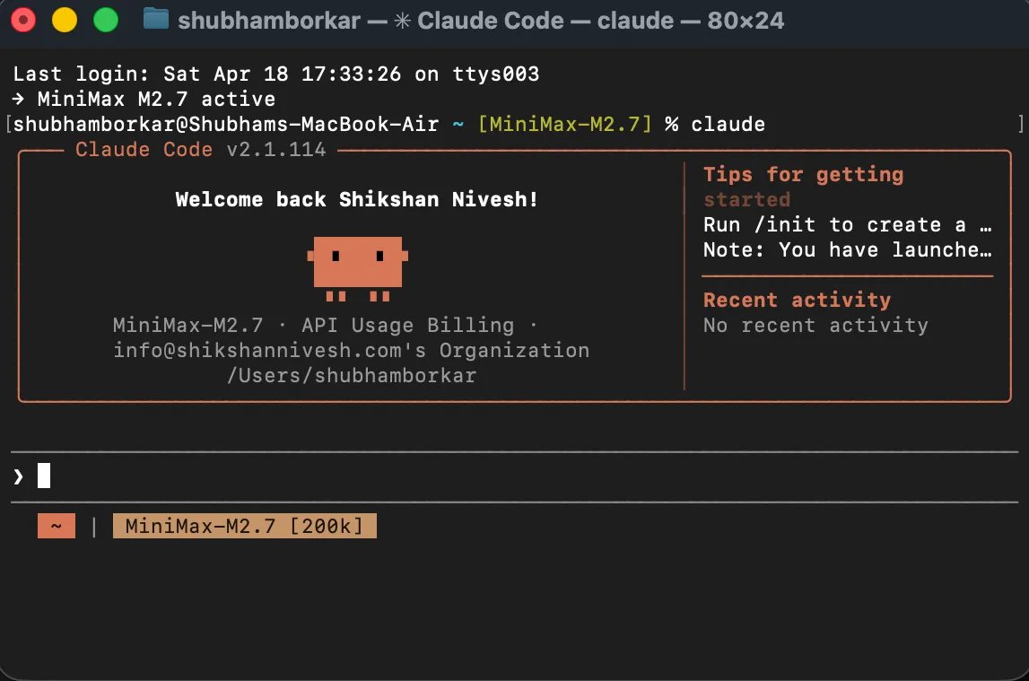Click the folder icon in the title bar
Screen dimensions: 1029x681
(156, 19)
